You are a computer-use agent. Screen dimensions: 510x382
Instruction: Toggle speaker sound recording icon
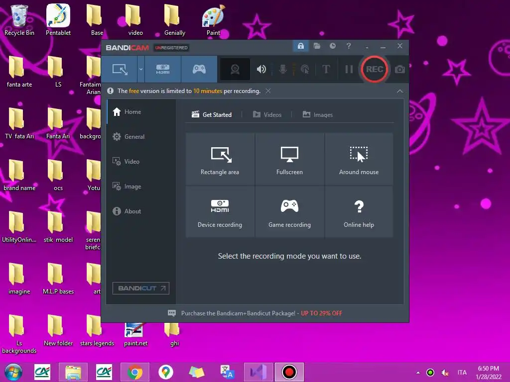tap(261, 69)
